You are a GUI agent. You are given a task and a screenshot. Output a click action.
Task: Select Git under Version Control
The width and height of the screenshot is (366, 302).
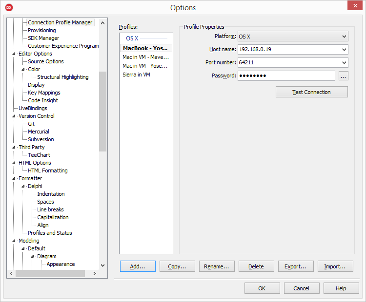point(31,124)
